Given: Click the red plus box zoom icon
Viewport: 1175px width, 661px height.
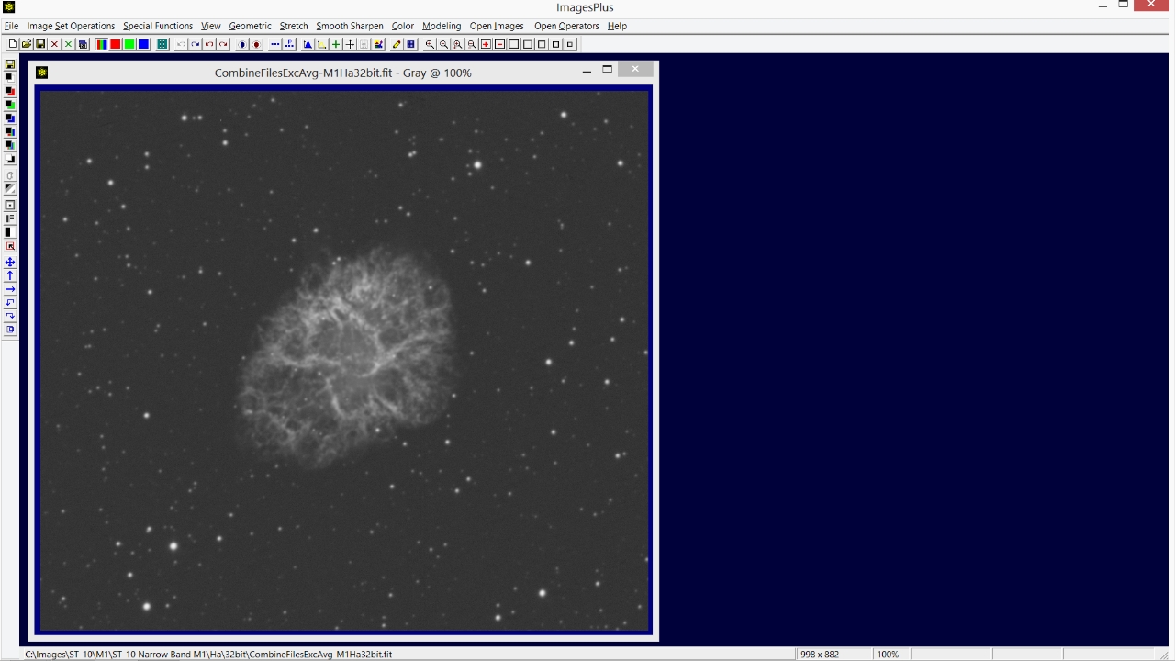Looking at the screenshot, I should point(486,44).
